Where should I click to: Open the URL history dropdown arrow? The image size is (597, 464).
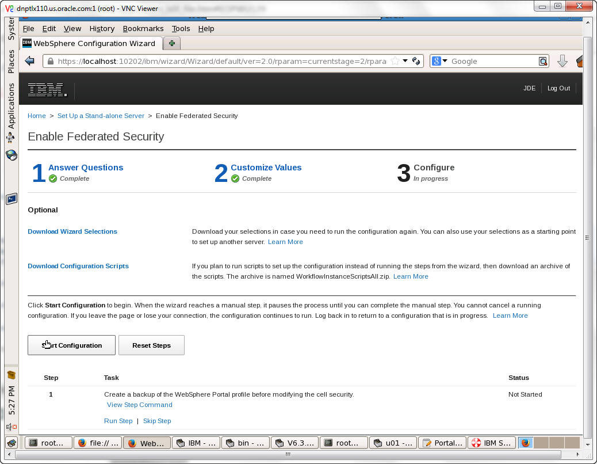tap(405, 61)
